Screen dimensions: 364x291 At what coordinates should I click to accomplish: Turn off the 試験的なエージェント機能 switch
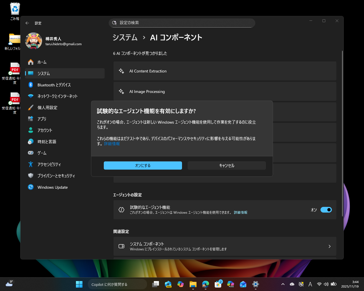[x=326, y=210]
